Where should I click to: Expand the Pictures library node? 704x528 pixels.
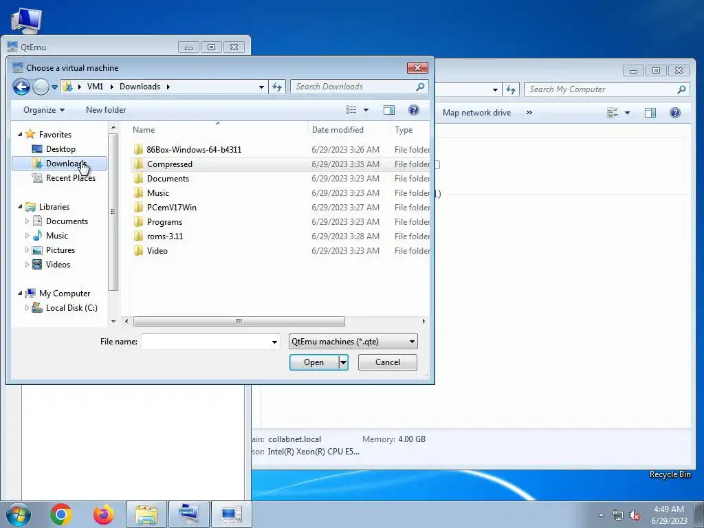27,250
